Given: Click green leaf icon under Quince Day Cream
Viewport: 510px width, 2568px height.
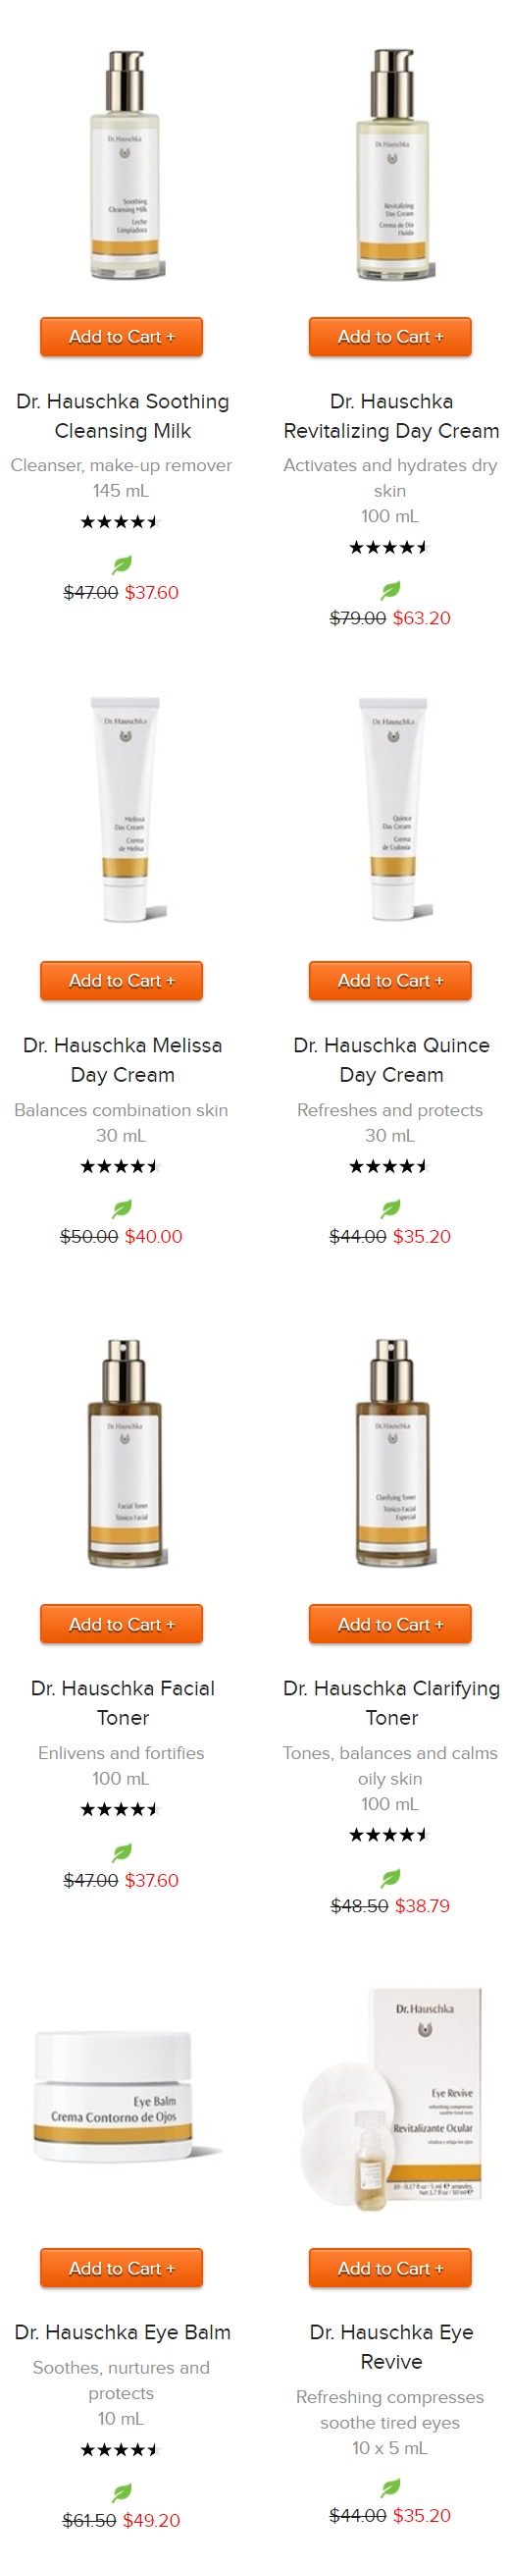Looking at the screenshot, I should [390, 1208].
